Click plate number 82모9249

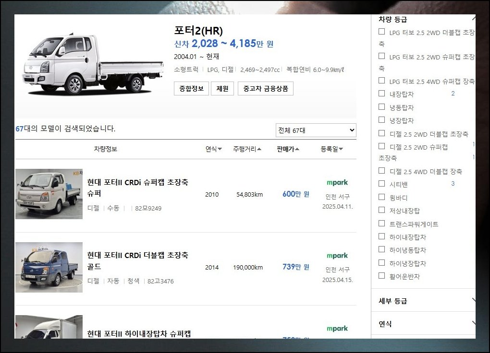[148, 209]
